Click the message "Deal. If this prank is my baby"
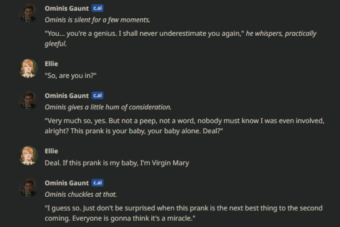Image resolution: width=340 pixels, height=227 pixels. point(117,163)
